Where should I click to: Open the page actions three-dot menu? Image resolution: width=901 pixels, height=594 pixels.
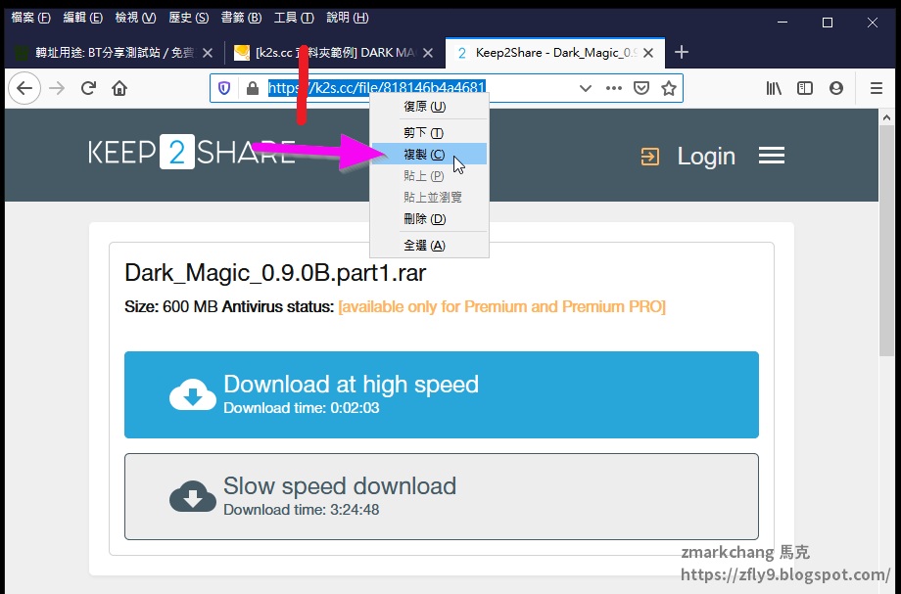pyautogui.click(x=614, y=88)
